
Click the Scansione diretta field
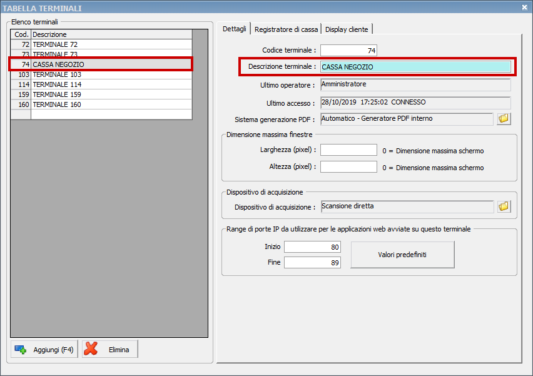(407, 206)
